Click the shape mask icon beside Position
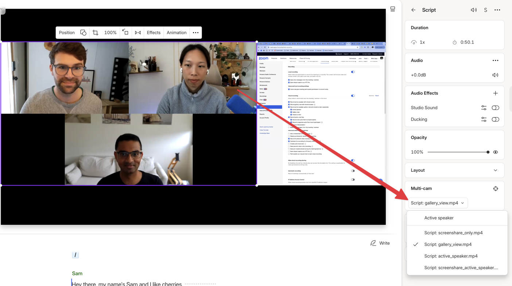 point(83,33)
